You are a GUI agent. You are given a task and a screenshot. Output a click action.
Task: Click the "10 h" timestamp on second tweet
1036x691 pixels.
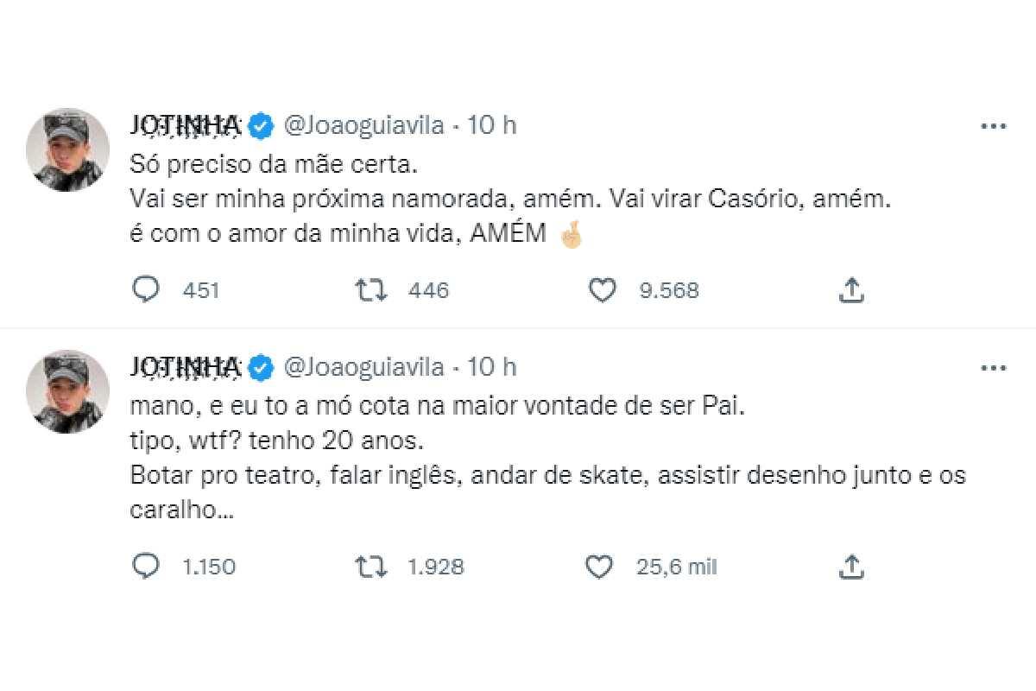(491, 368)
